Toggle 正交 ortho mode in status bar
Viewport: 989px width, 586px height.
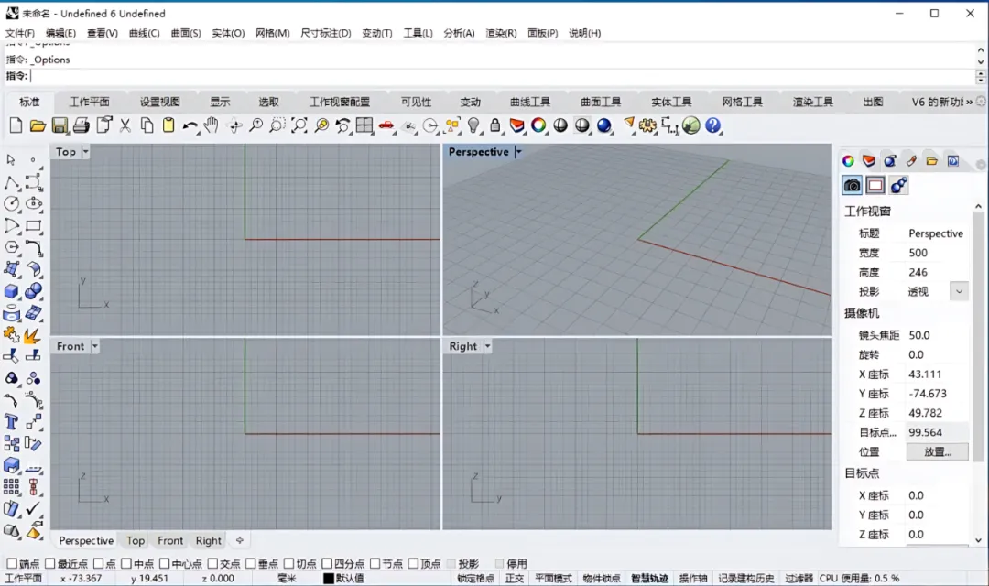pos(514,578)
